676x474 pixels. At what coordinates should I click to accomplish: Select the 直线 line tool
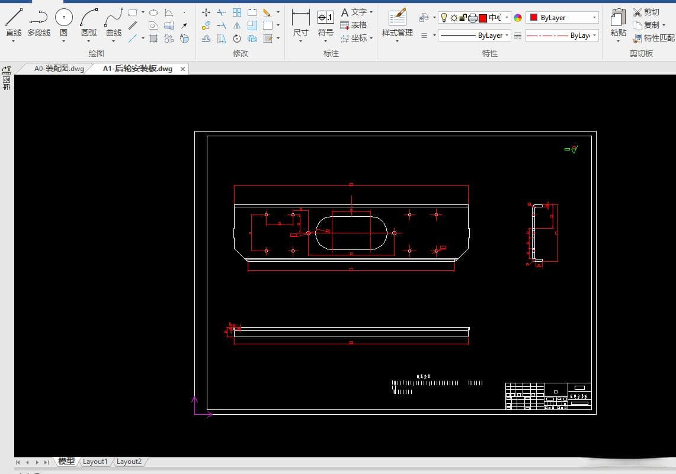coord(14,23)
